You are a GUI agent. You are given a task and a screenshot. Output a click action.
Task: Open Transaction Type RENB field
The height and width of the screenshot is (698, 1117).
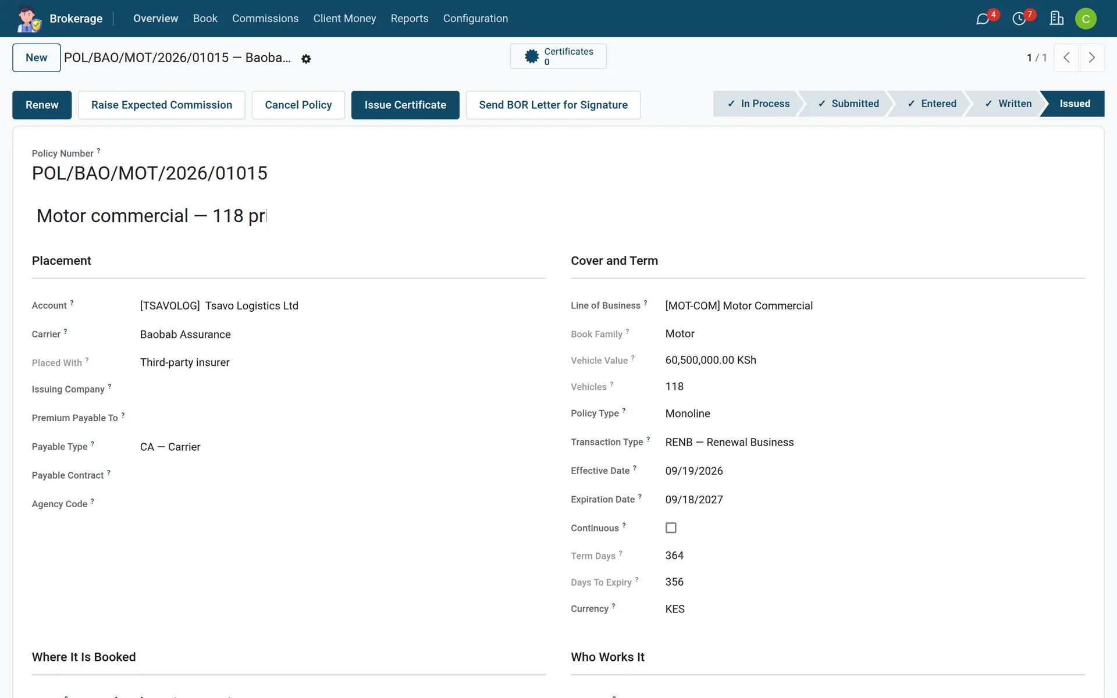click(x=874, y=442)
